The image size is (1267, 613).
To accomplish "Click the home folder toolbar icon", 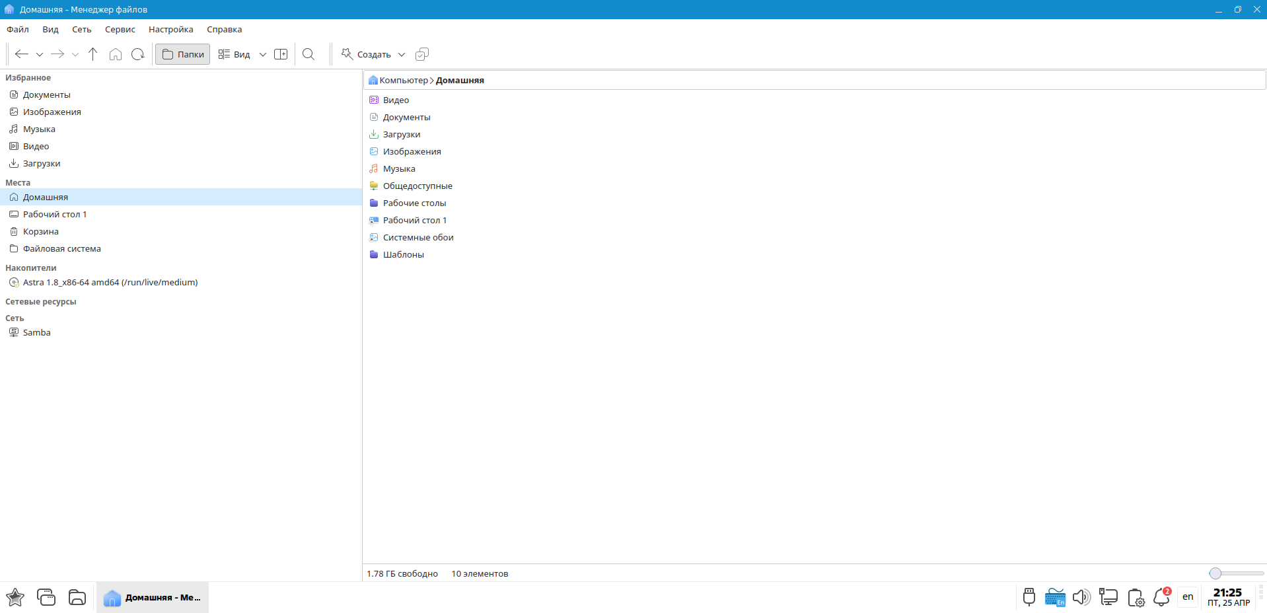I will click(116, 54).
